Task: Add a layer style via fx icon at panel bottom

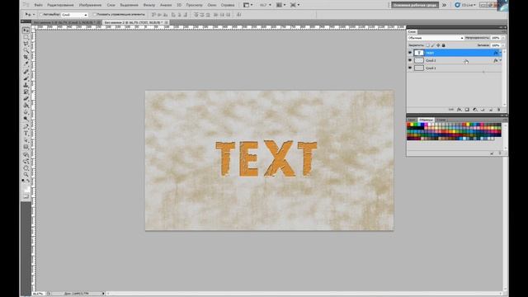Action: [459, 110]
